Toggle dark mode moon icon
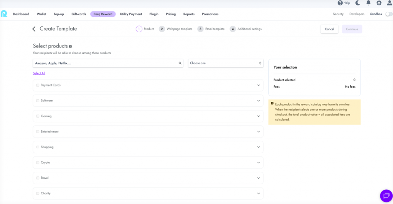 358,3
